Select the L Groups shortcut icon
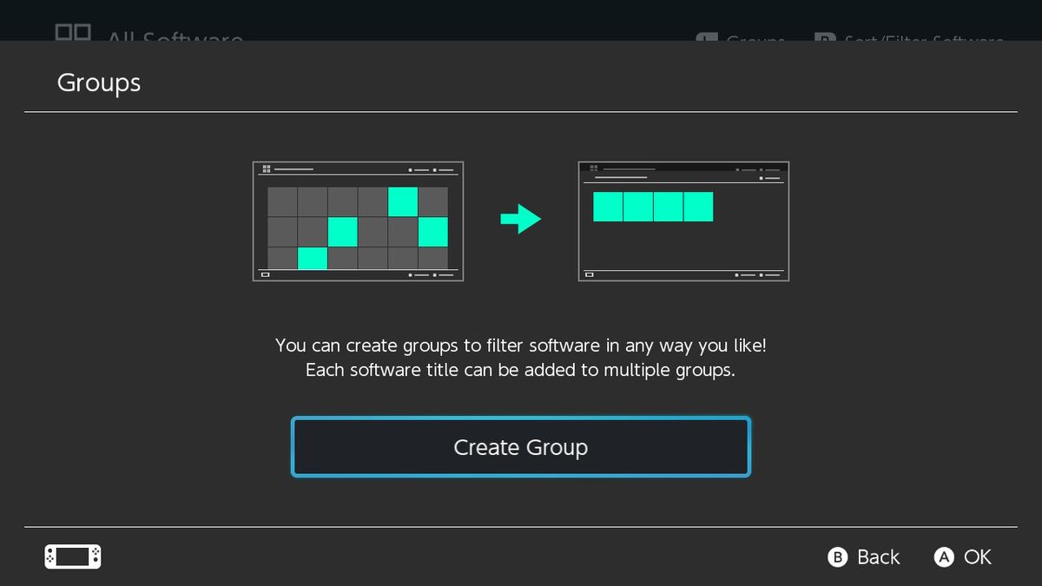The width and height of the screenshot is (1042, 586). point(704,39)
